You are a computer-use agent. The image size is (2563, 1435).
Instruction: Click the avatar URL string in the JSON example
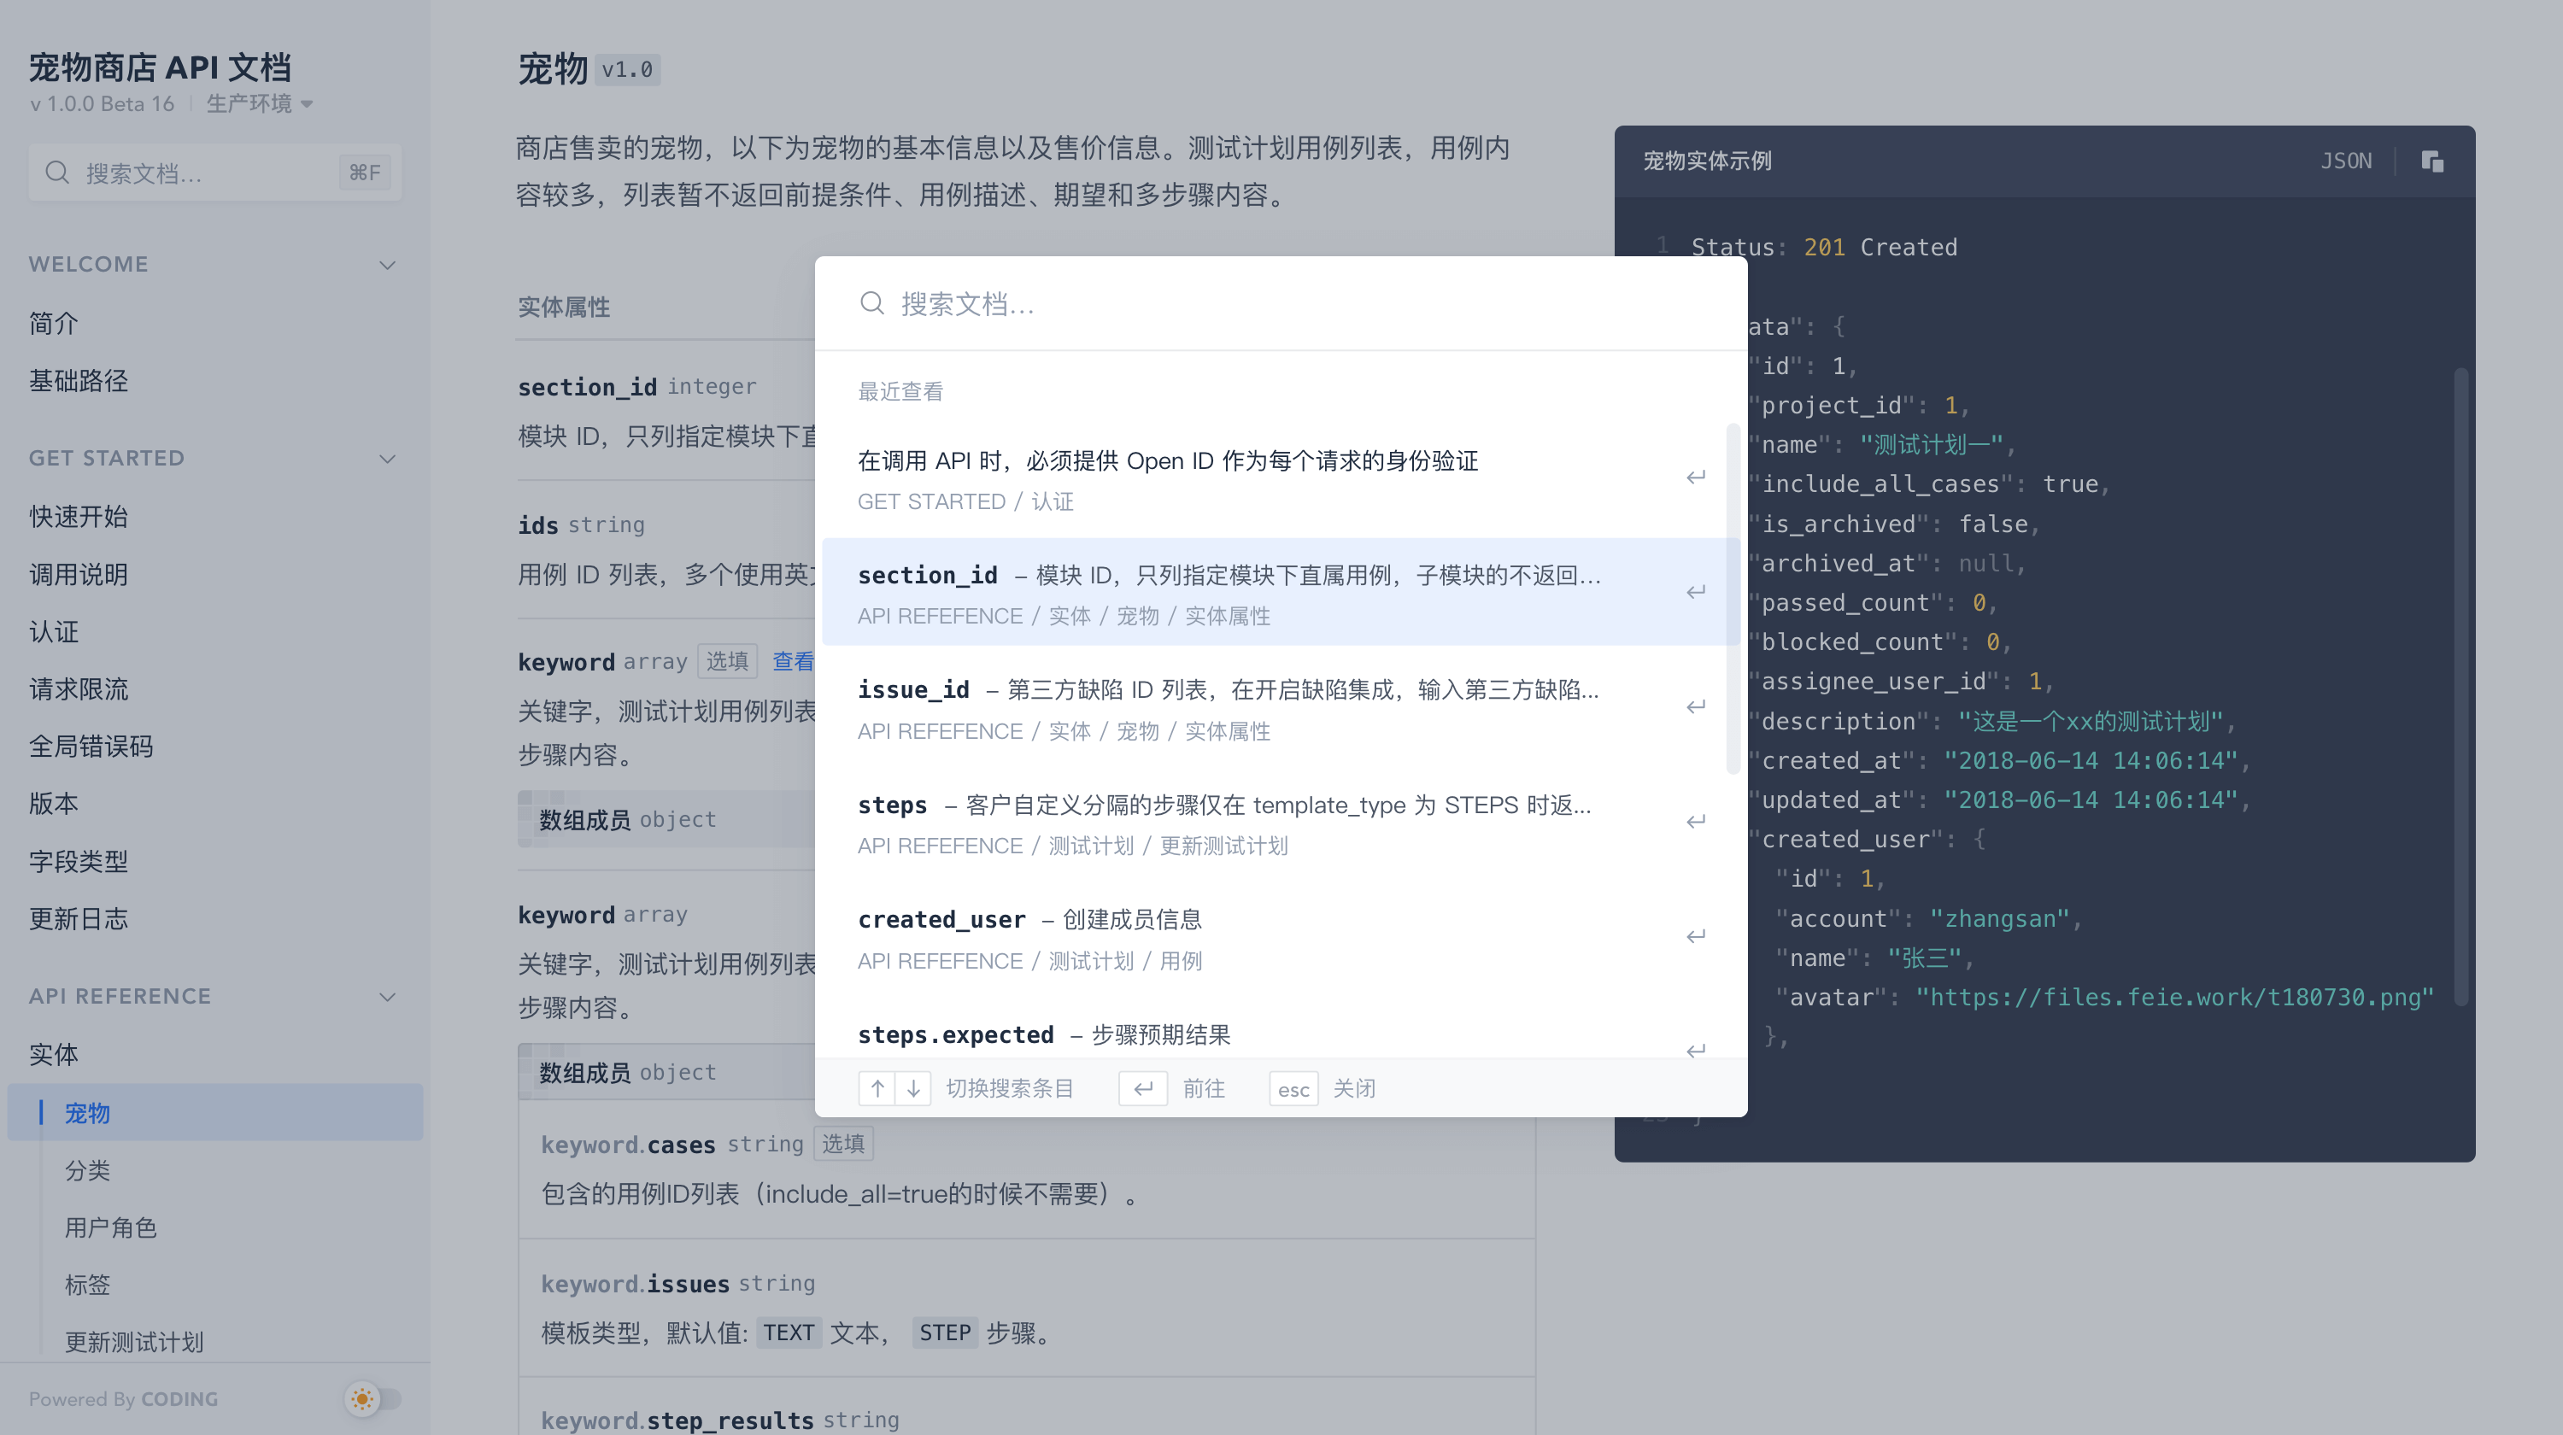2174,998
